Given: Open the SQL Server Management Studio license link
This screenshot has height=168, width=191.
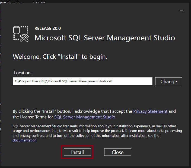Looking at the screenshot, I should tap(85, 117).
